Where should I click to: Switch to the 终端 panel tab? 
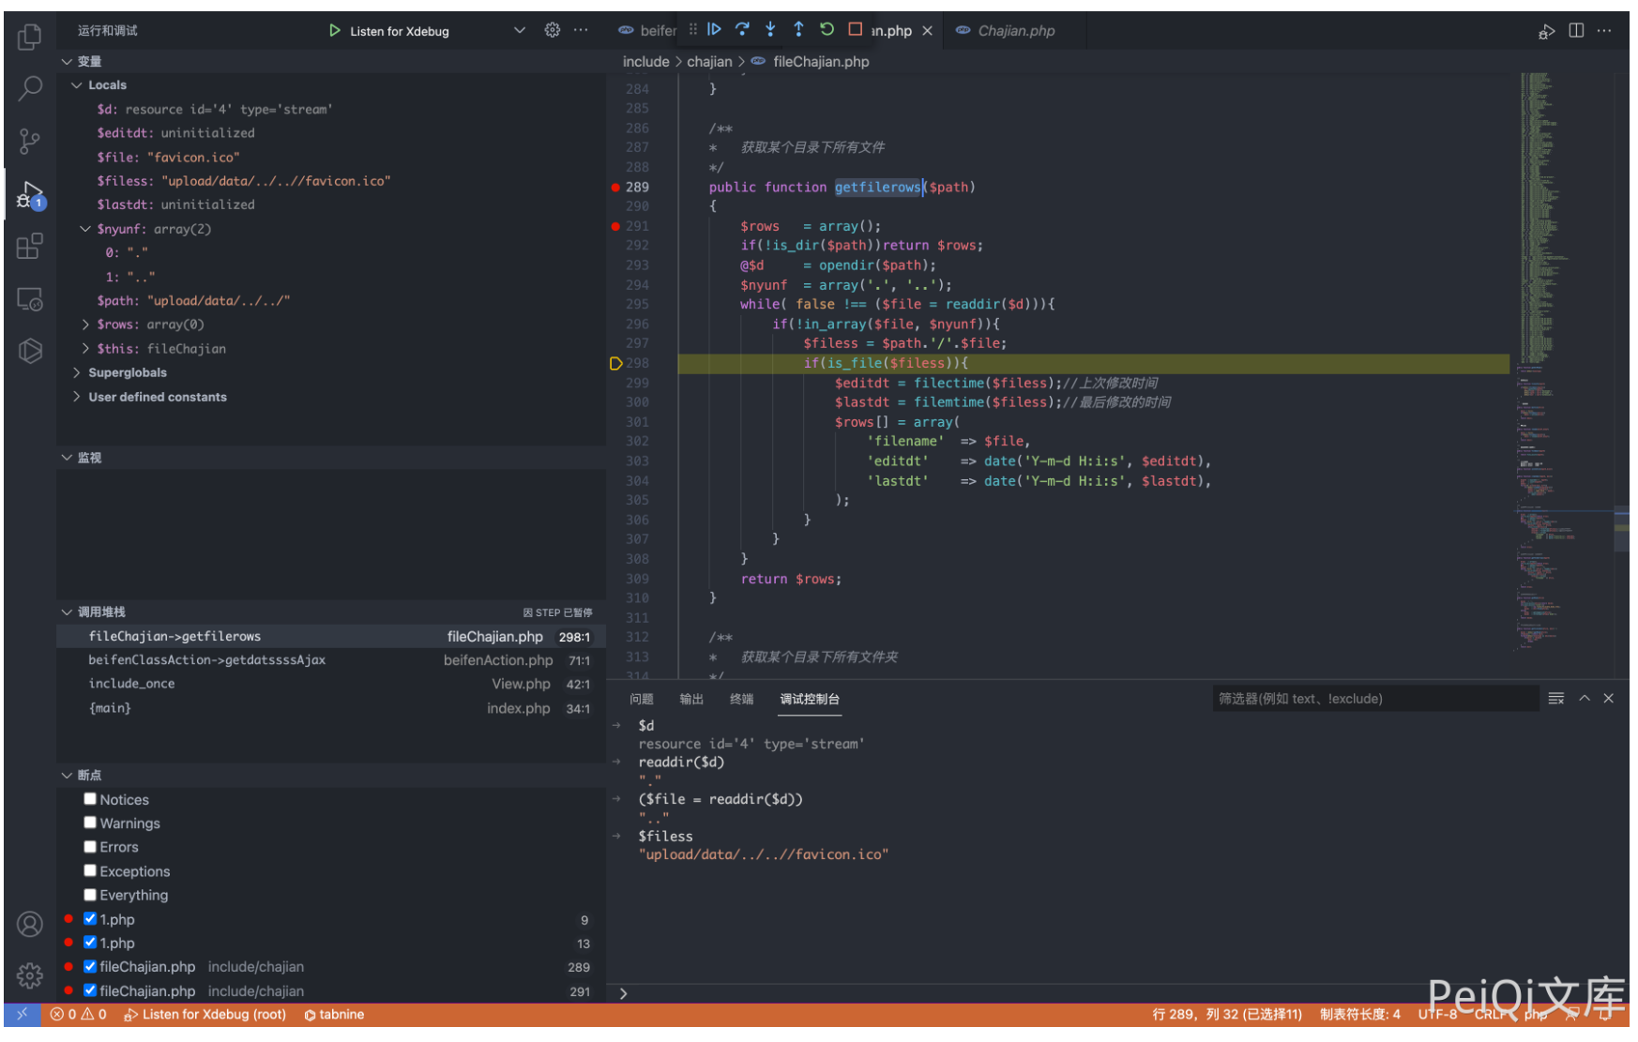pos(741,700)
